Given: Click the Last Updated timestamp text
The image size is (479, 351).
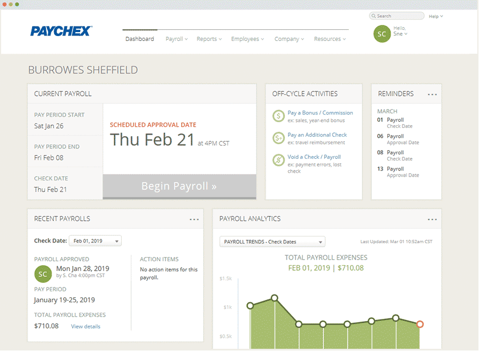Looking at the screenshot, I should pos(396,241).
